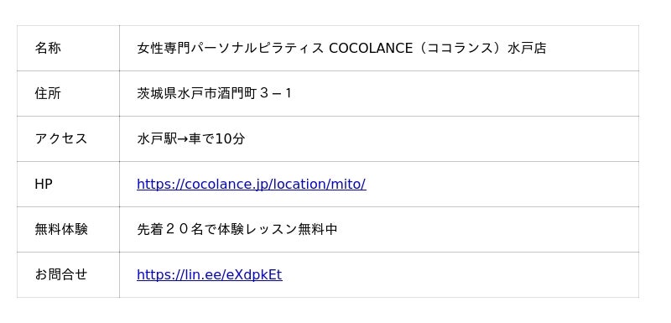This screenshot has height=323, width=671.
Task: Click the 水戸駅→車で10分 access text
Action: [x=191, y=138]
